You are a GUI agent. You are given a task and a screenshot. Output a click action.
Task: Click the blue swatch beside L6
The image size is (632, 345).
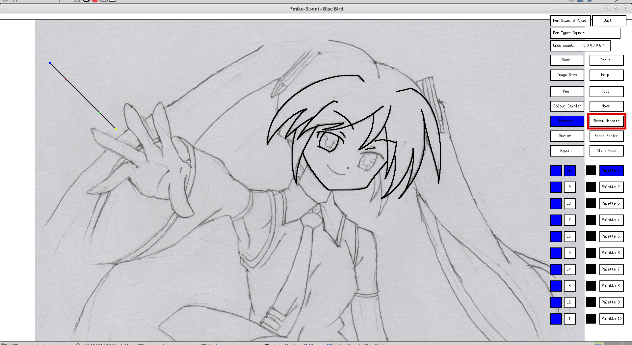(556, 236)
